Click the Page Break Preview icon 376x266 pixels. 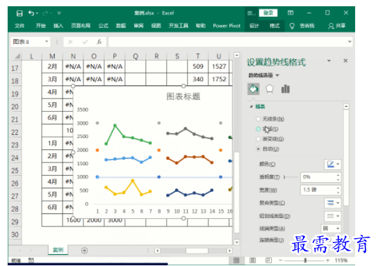[268, 260]
